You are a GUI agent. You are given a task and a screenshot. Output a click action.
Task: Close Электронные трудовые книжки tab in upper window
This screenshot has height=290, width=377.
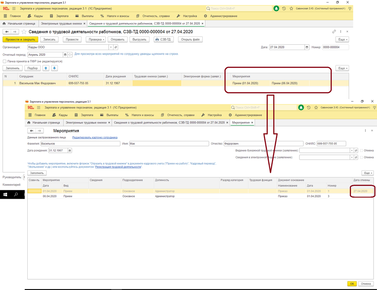click(85, 24)
